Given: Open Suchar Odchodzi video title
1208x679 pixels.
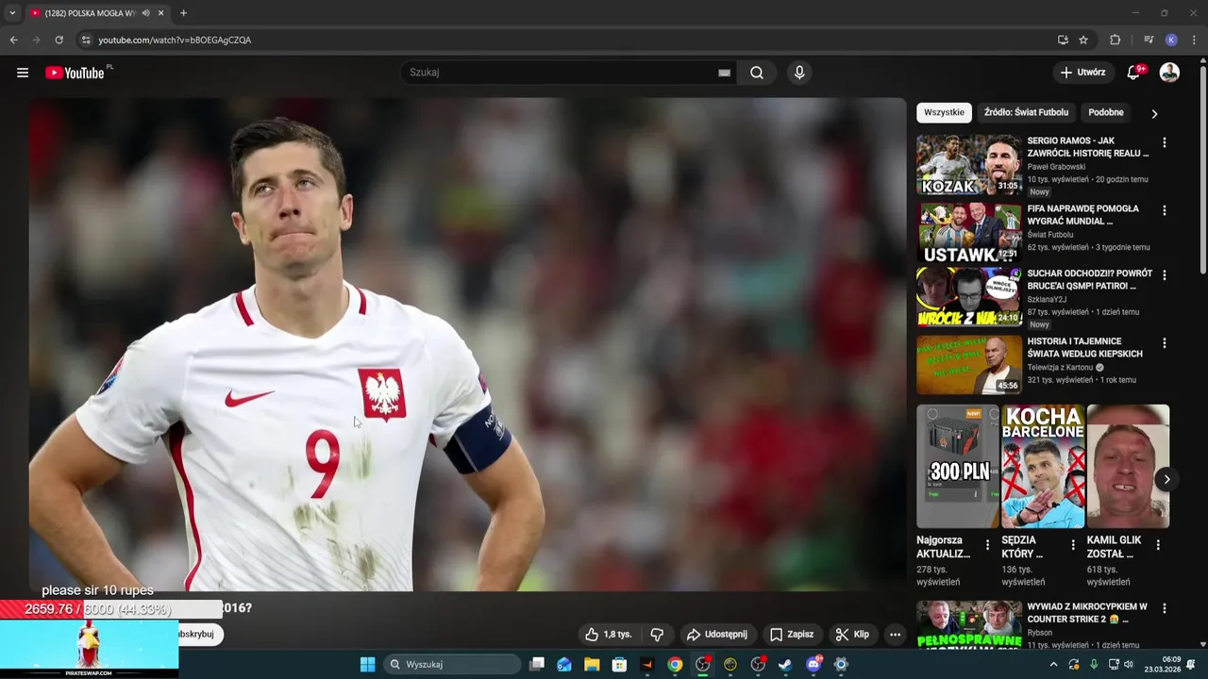Looking at the screenshot, I should click(x=1089, y=280).
